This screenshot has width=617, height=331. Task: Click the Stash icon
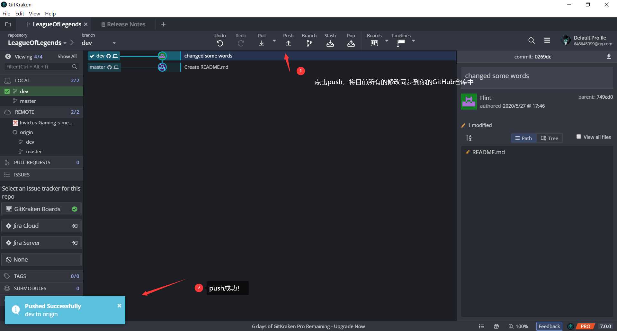(330, 43)
